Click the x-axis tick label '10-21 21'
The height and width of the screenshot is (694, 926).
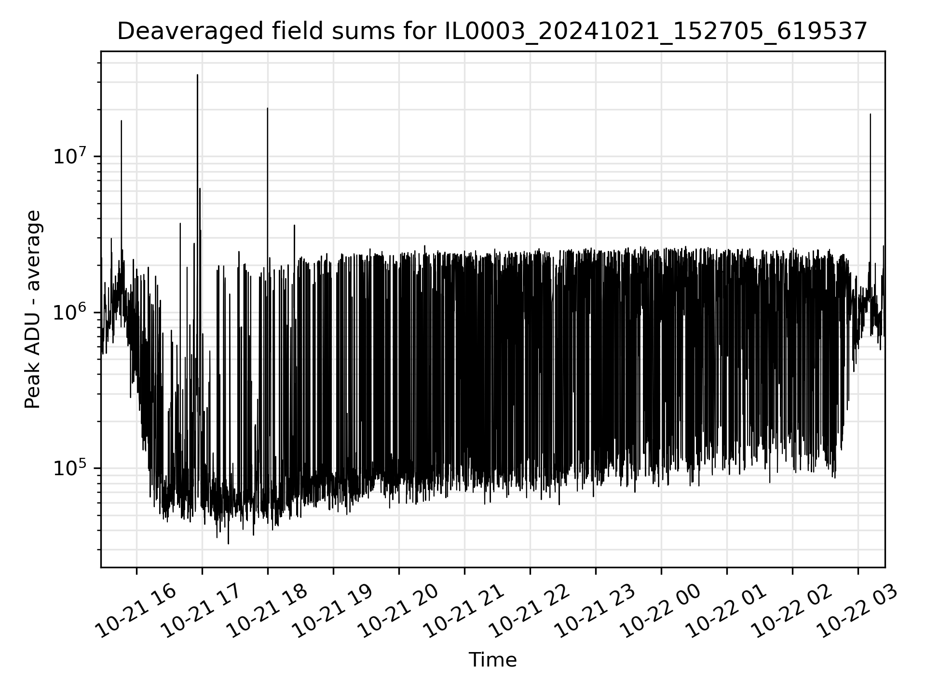(x=463, y=610)
